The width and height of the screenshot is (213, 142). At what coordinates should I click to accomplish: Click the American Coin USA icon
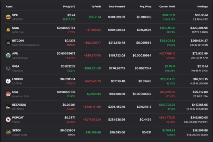tap(8, 94)
